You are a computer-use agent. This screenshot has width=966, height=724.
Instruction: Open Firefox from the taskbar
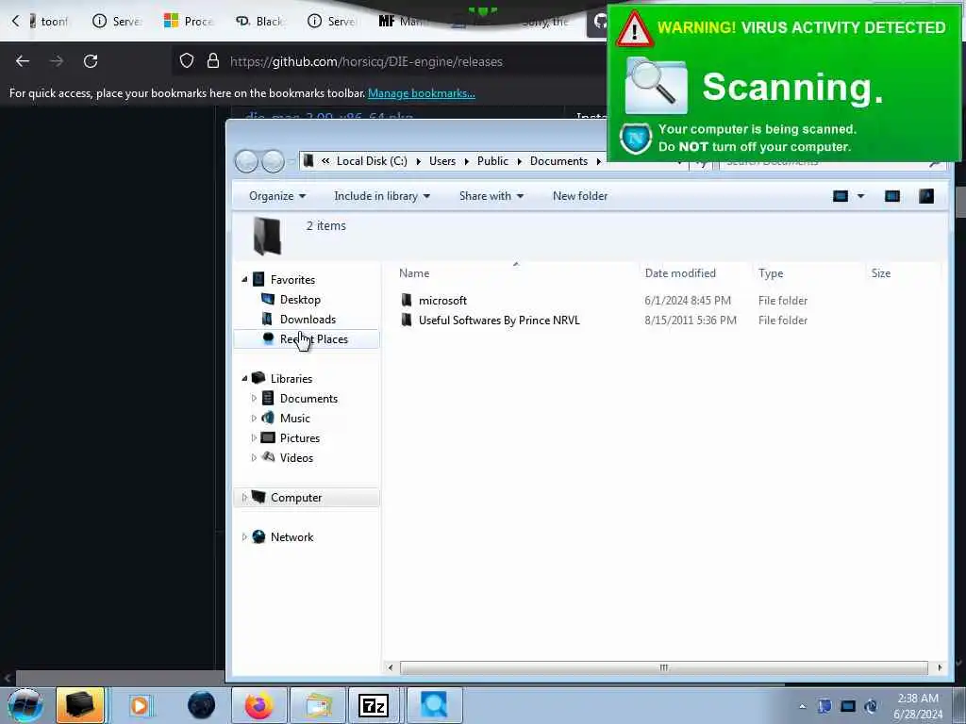tap(258, 705)
